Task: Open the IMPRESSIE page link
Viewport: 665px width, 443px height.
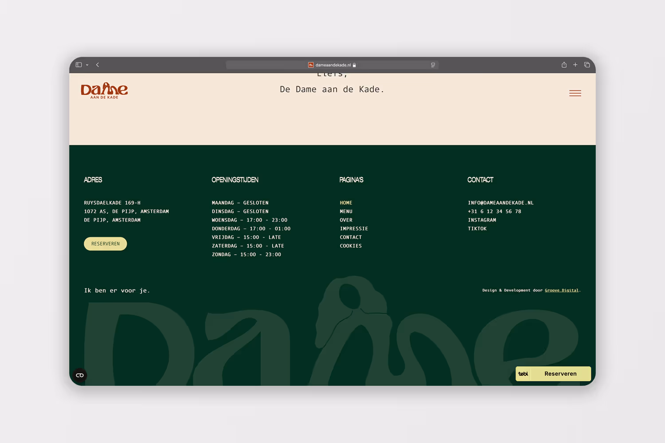Action: [x=354, y=229]
